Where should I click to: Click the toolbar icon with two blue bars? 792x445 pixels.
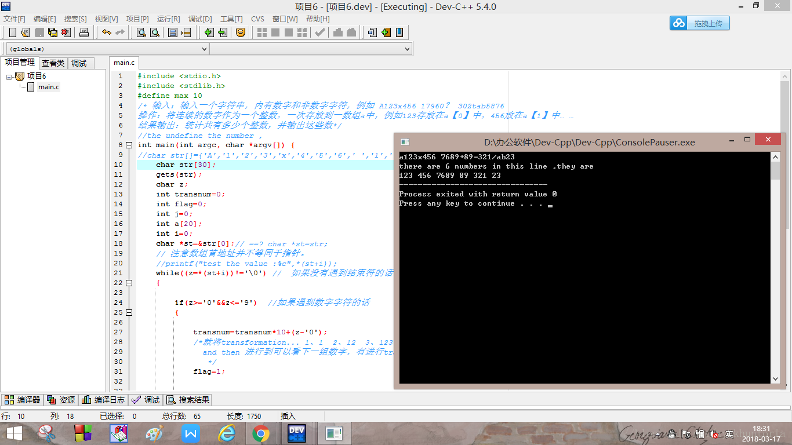click(172, 32)
